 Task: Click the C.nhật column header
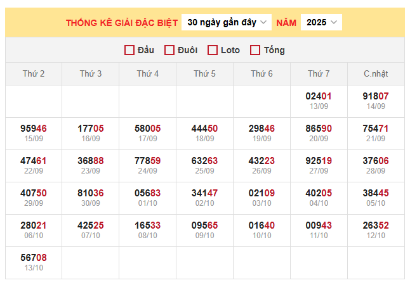point(376,74)
